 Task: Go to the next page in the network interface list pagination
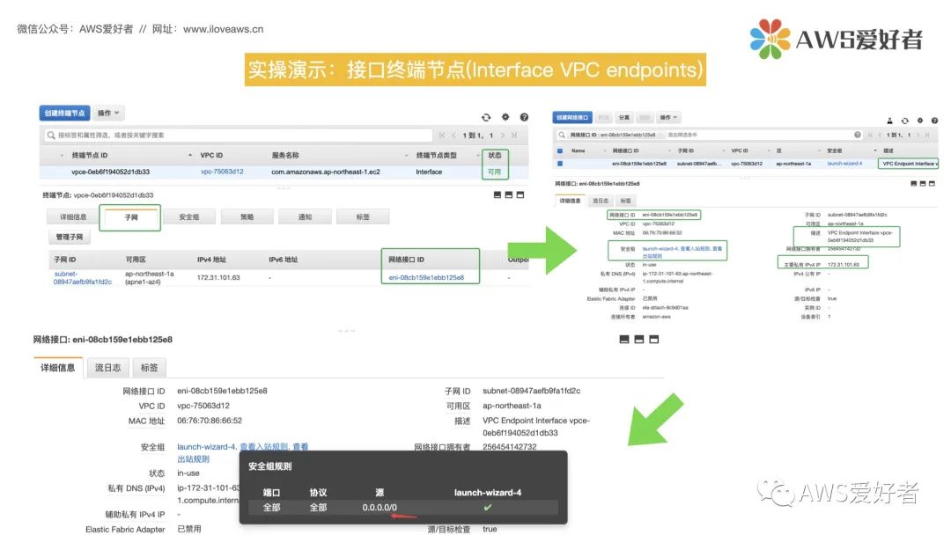point(918,135)
